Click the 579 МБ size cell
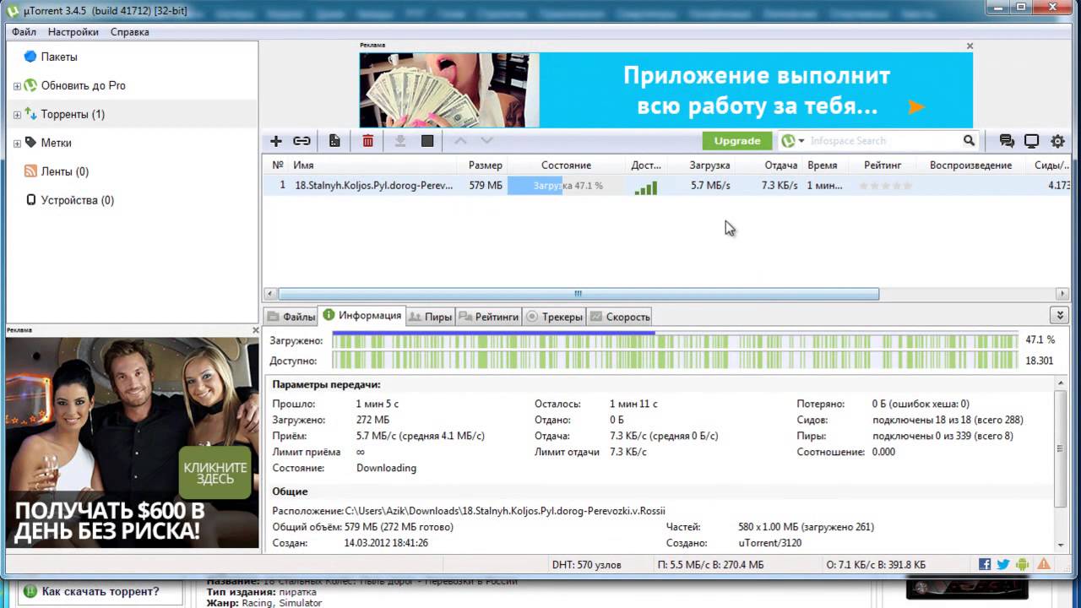Viewport: 1081px width, 608px height. point(486,186)
